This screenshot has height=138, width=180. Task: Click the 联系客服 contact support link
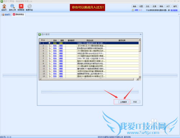[x=174, y=10]
